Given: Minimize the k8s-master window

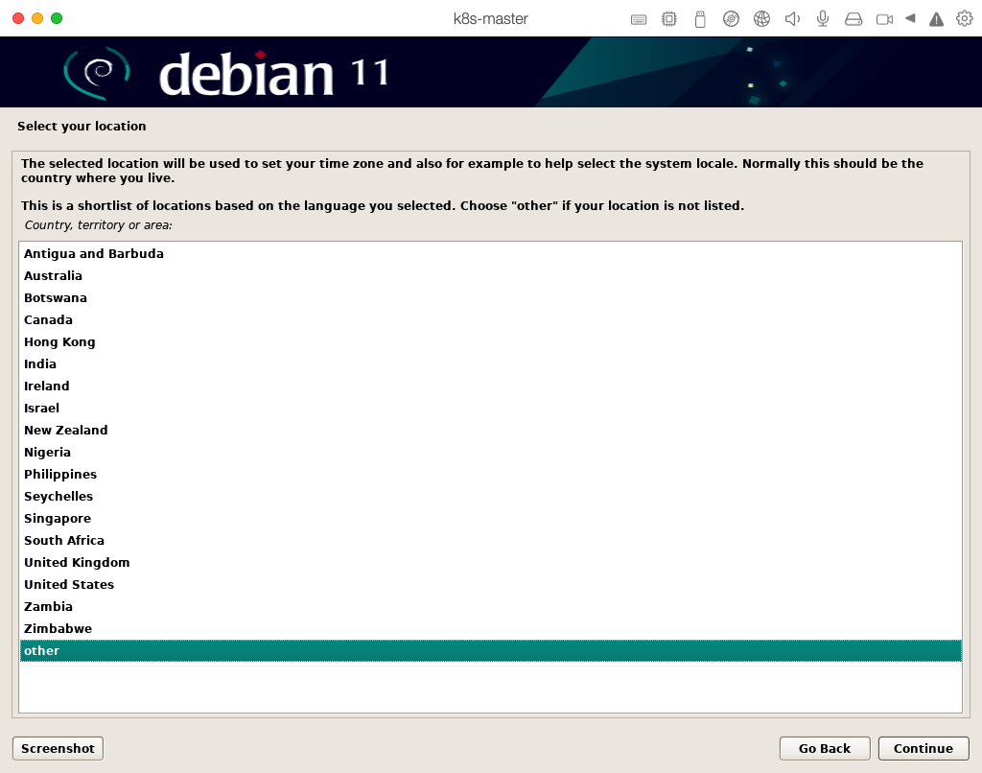Looking at the screenshot, I should (37, 18).
